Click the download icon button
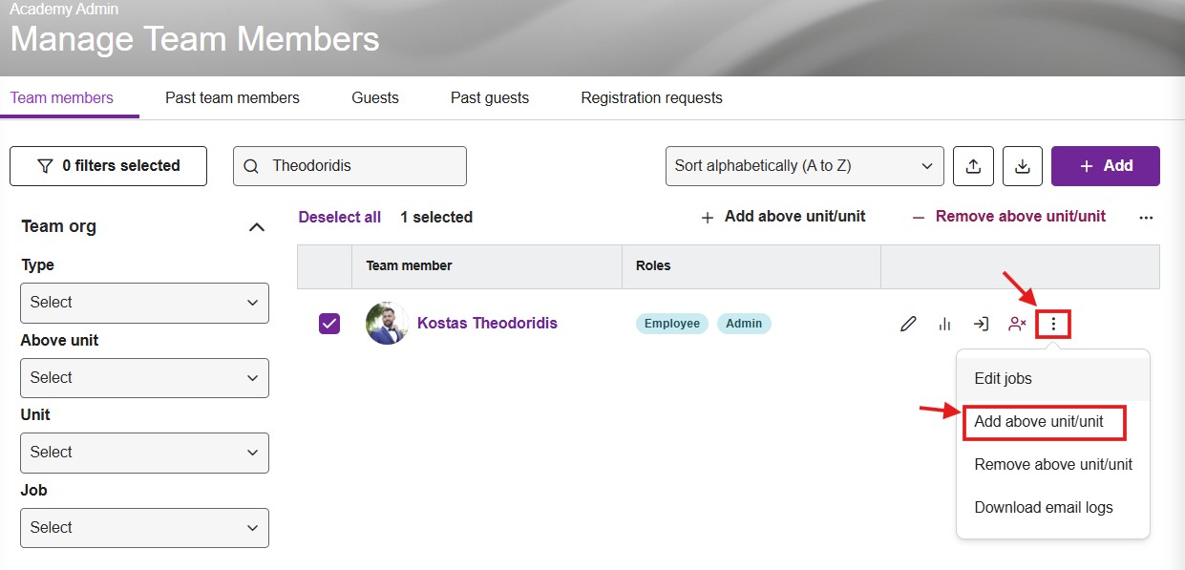Screen dimensions: 1185x570 [x=1022, y=166]
